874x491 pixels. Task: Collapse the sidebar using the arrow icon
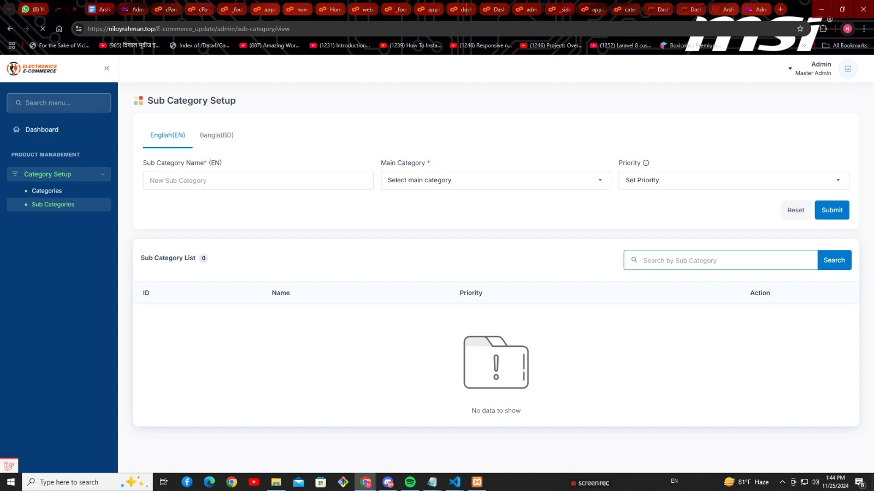click(x=107, y=68)
